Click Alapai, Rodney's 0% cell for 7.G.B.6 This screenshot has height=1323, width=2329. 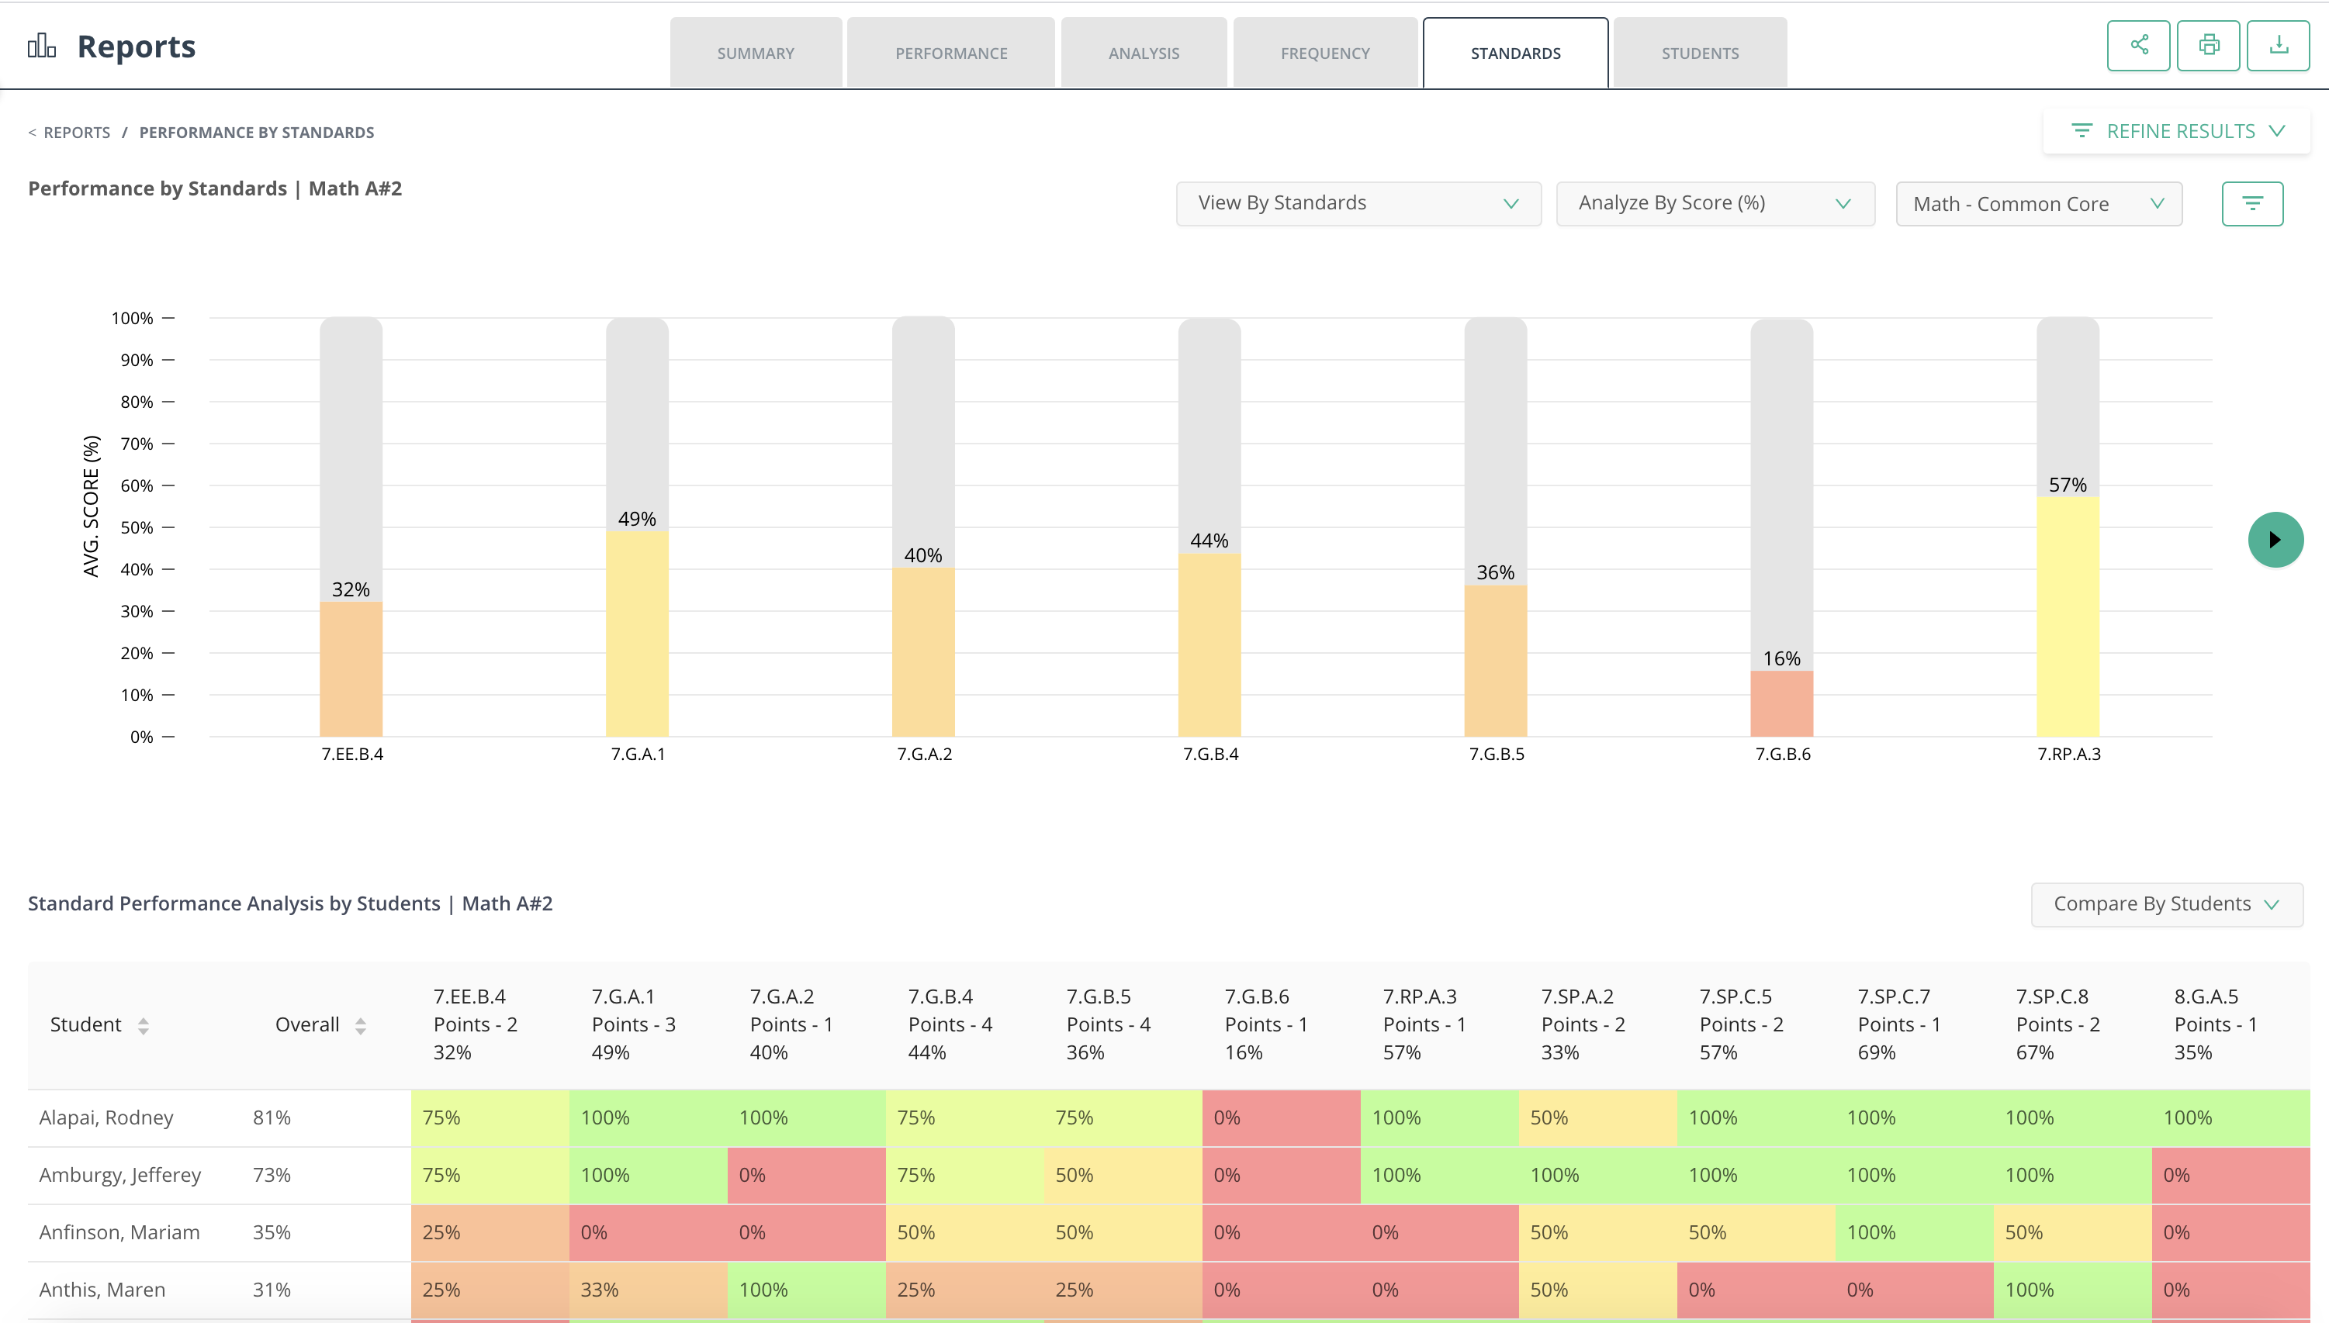1281,1117
